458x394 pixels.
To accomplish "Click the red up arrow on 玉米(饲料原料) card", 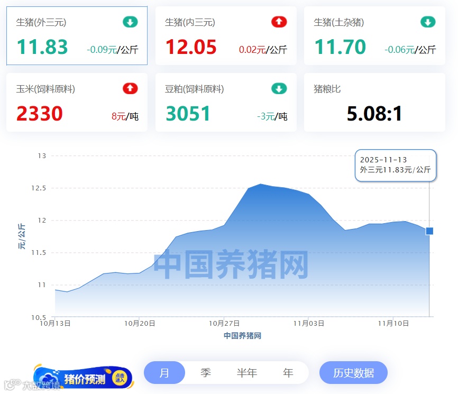I will pyautogui.click(x=130, y=88).
